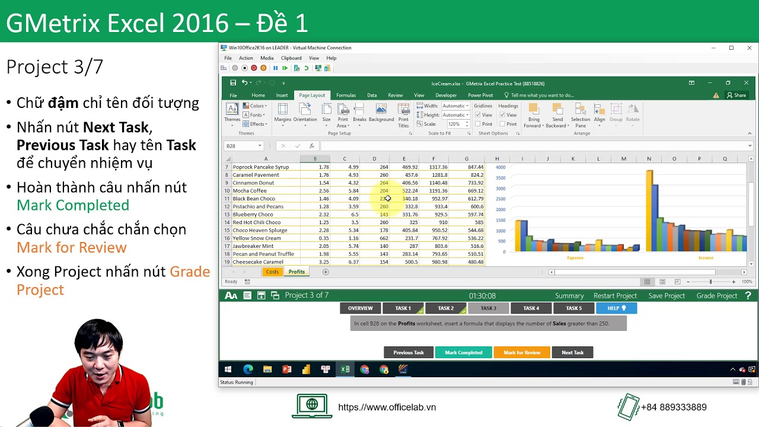Click the GMetrix AA text size icon

231,295
